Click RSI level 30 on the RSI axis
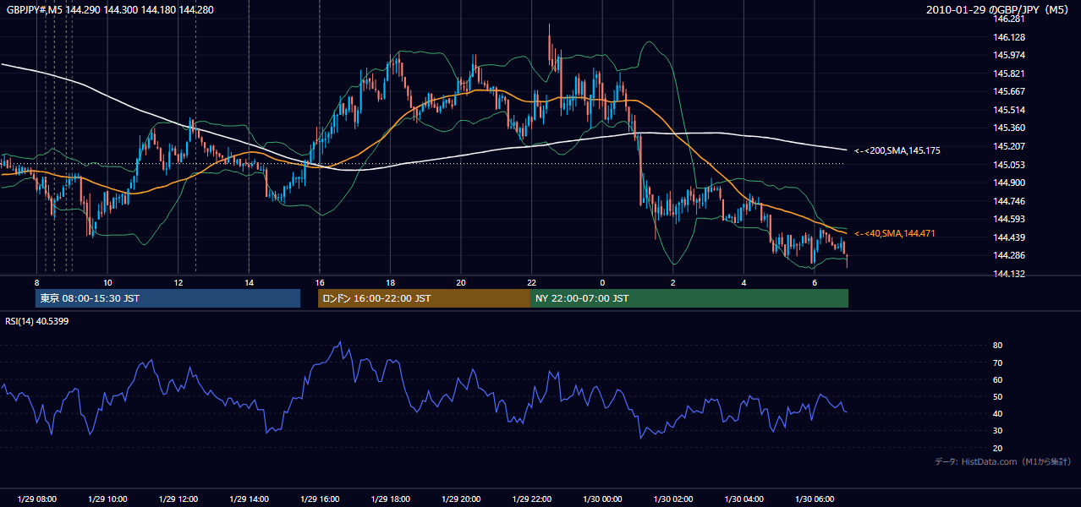The width and height of the screenshot is (1081, 507). coord(998,431)
